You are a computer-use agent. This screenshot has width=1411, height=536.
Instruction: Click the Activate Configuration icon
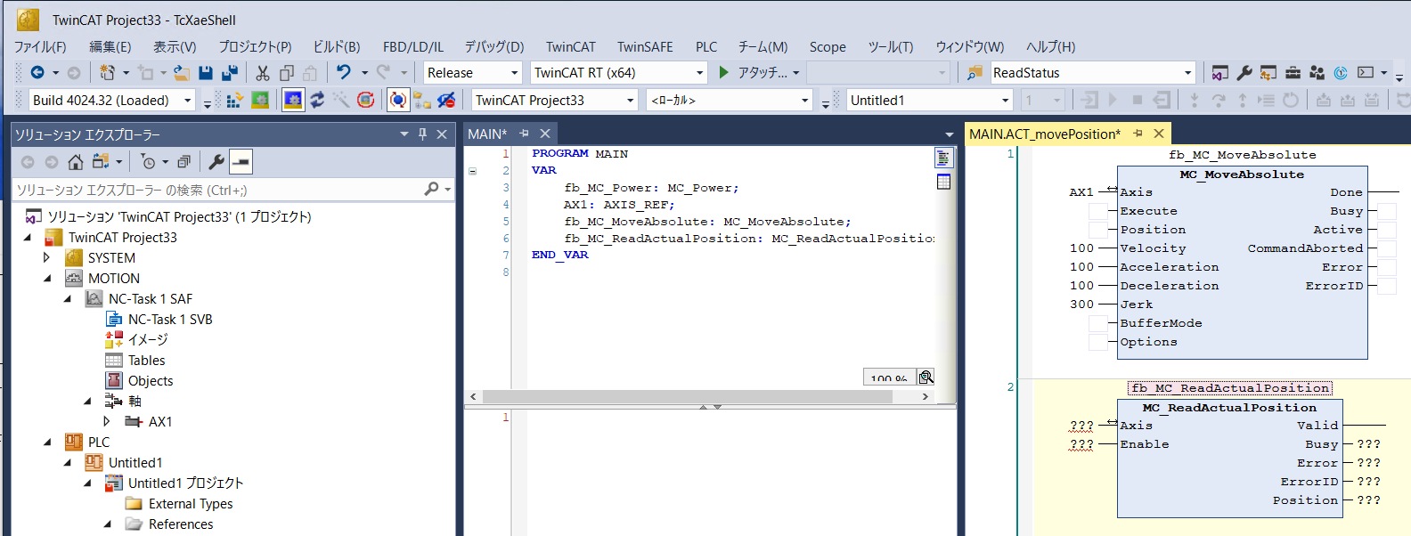coord(234,101)
